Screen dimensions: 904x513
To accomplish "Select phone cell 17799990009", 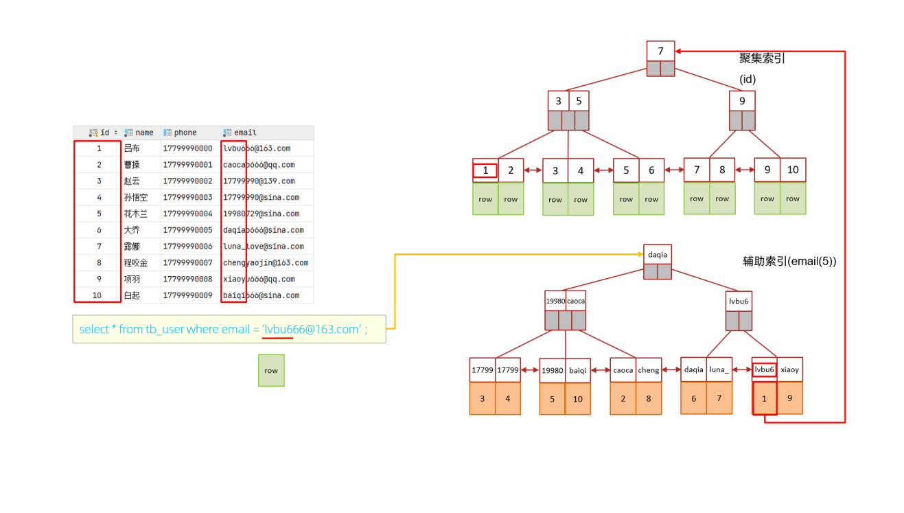I will click(x=187, y=295).
